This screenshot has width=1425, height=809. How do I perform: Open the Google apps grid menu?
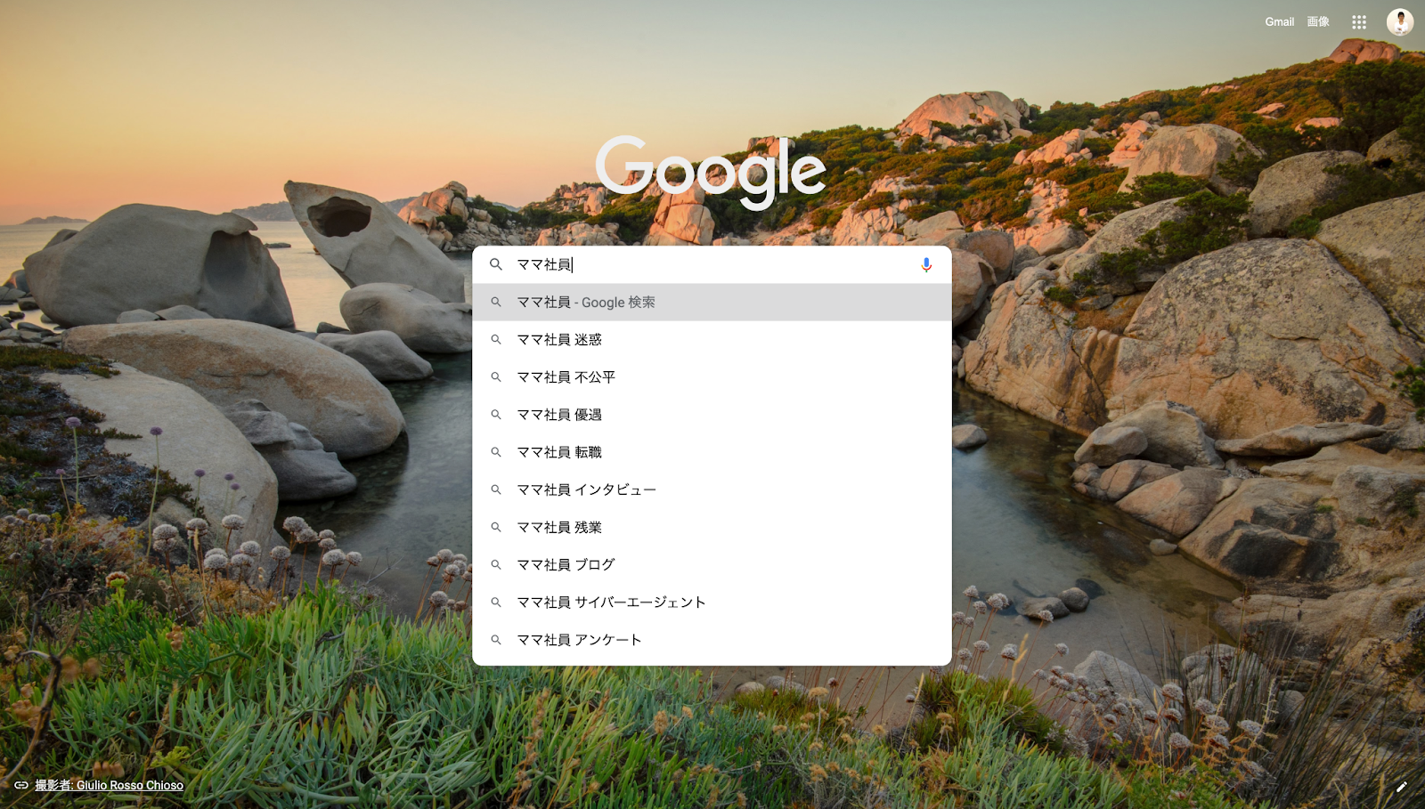[1359, 22]
